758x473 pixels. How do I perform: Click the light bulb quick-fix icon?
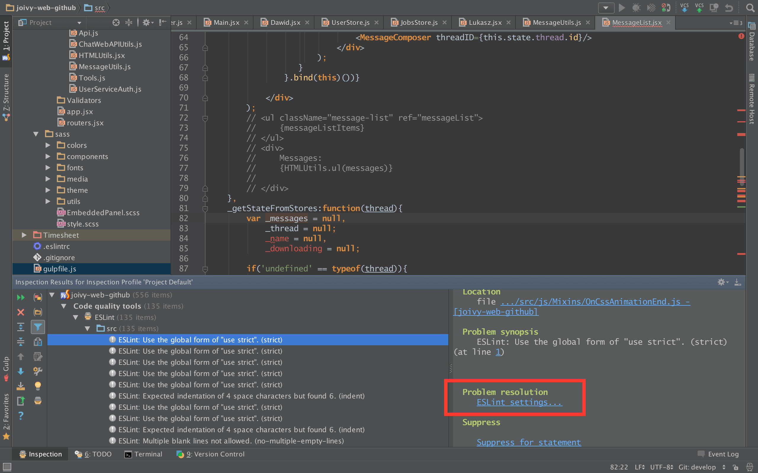tap(38, 386)
